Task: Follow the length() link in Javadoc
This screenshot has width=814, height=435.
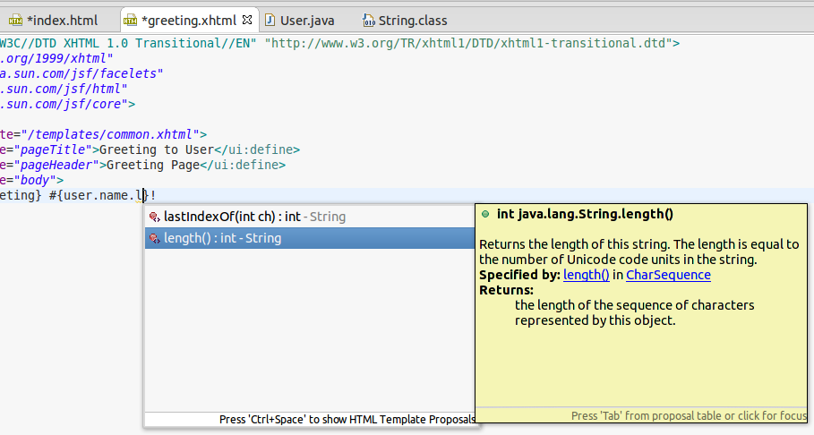Action: 586,275
